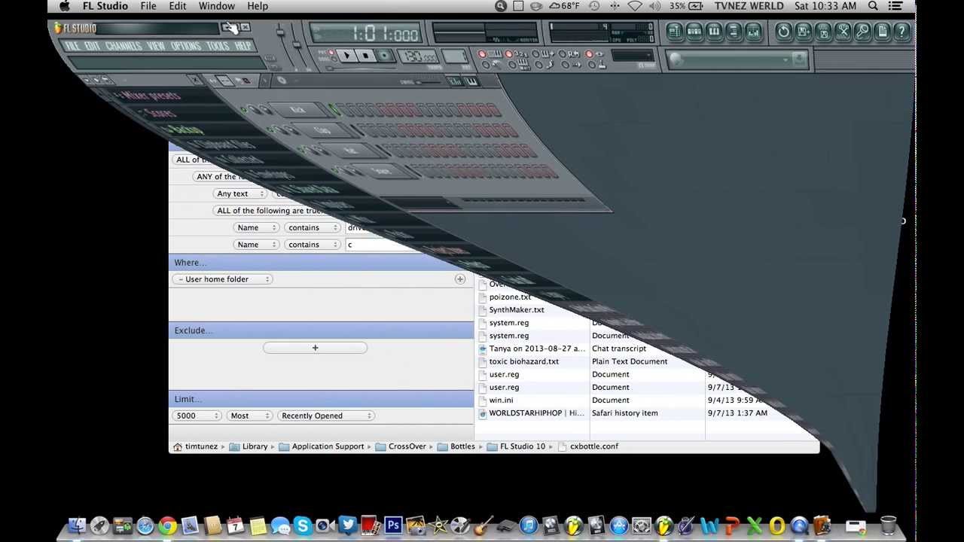The image size is (964, 542).
Task: Open FL Studio's OPTIONS menu
Action: coord(185,46)
